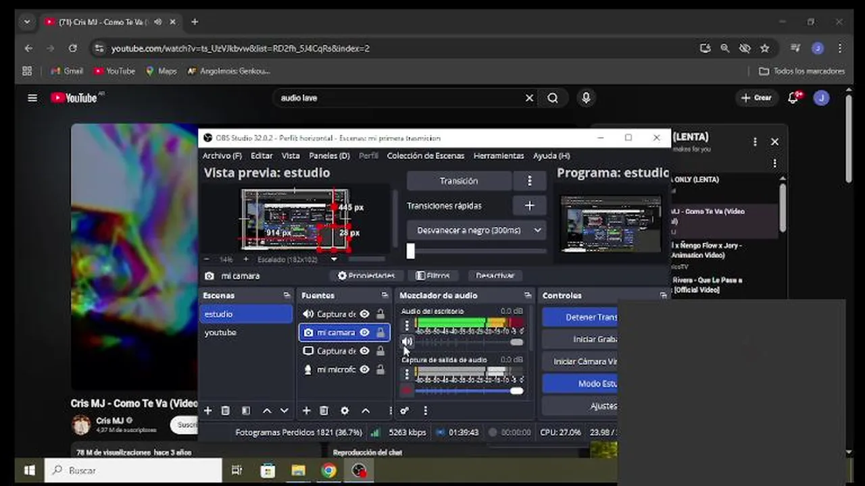Open Desvanecer a negro transition dropdown
This screenshot has height=486, width=865.
coord(476,230)
